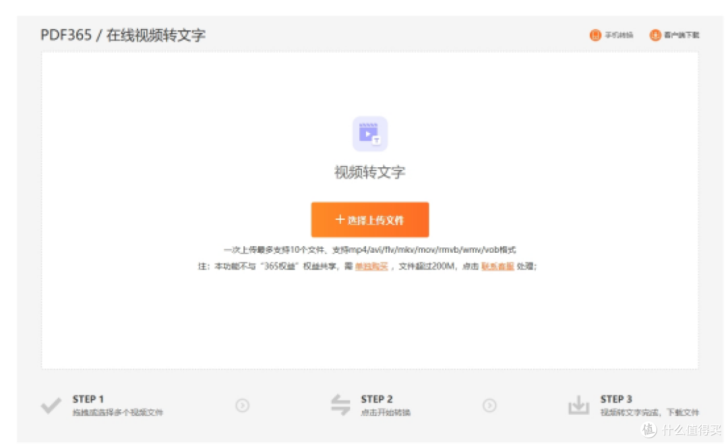Image resolution: width=728 pixels, height=445 pixels.
Task: Click the PDF365 breadcrumb text
Action: (x=66, y=35)
